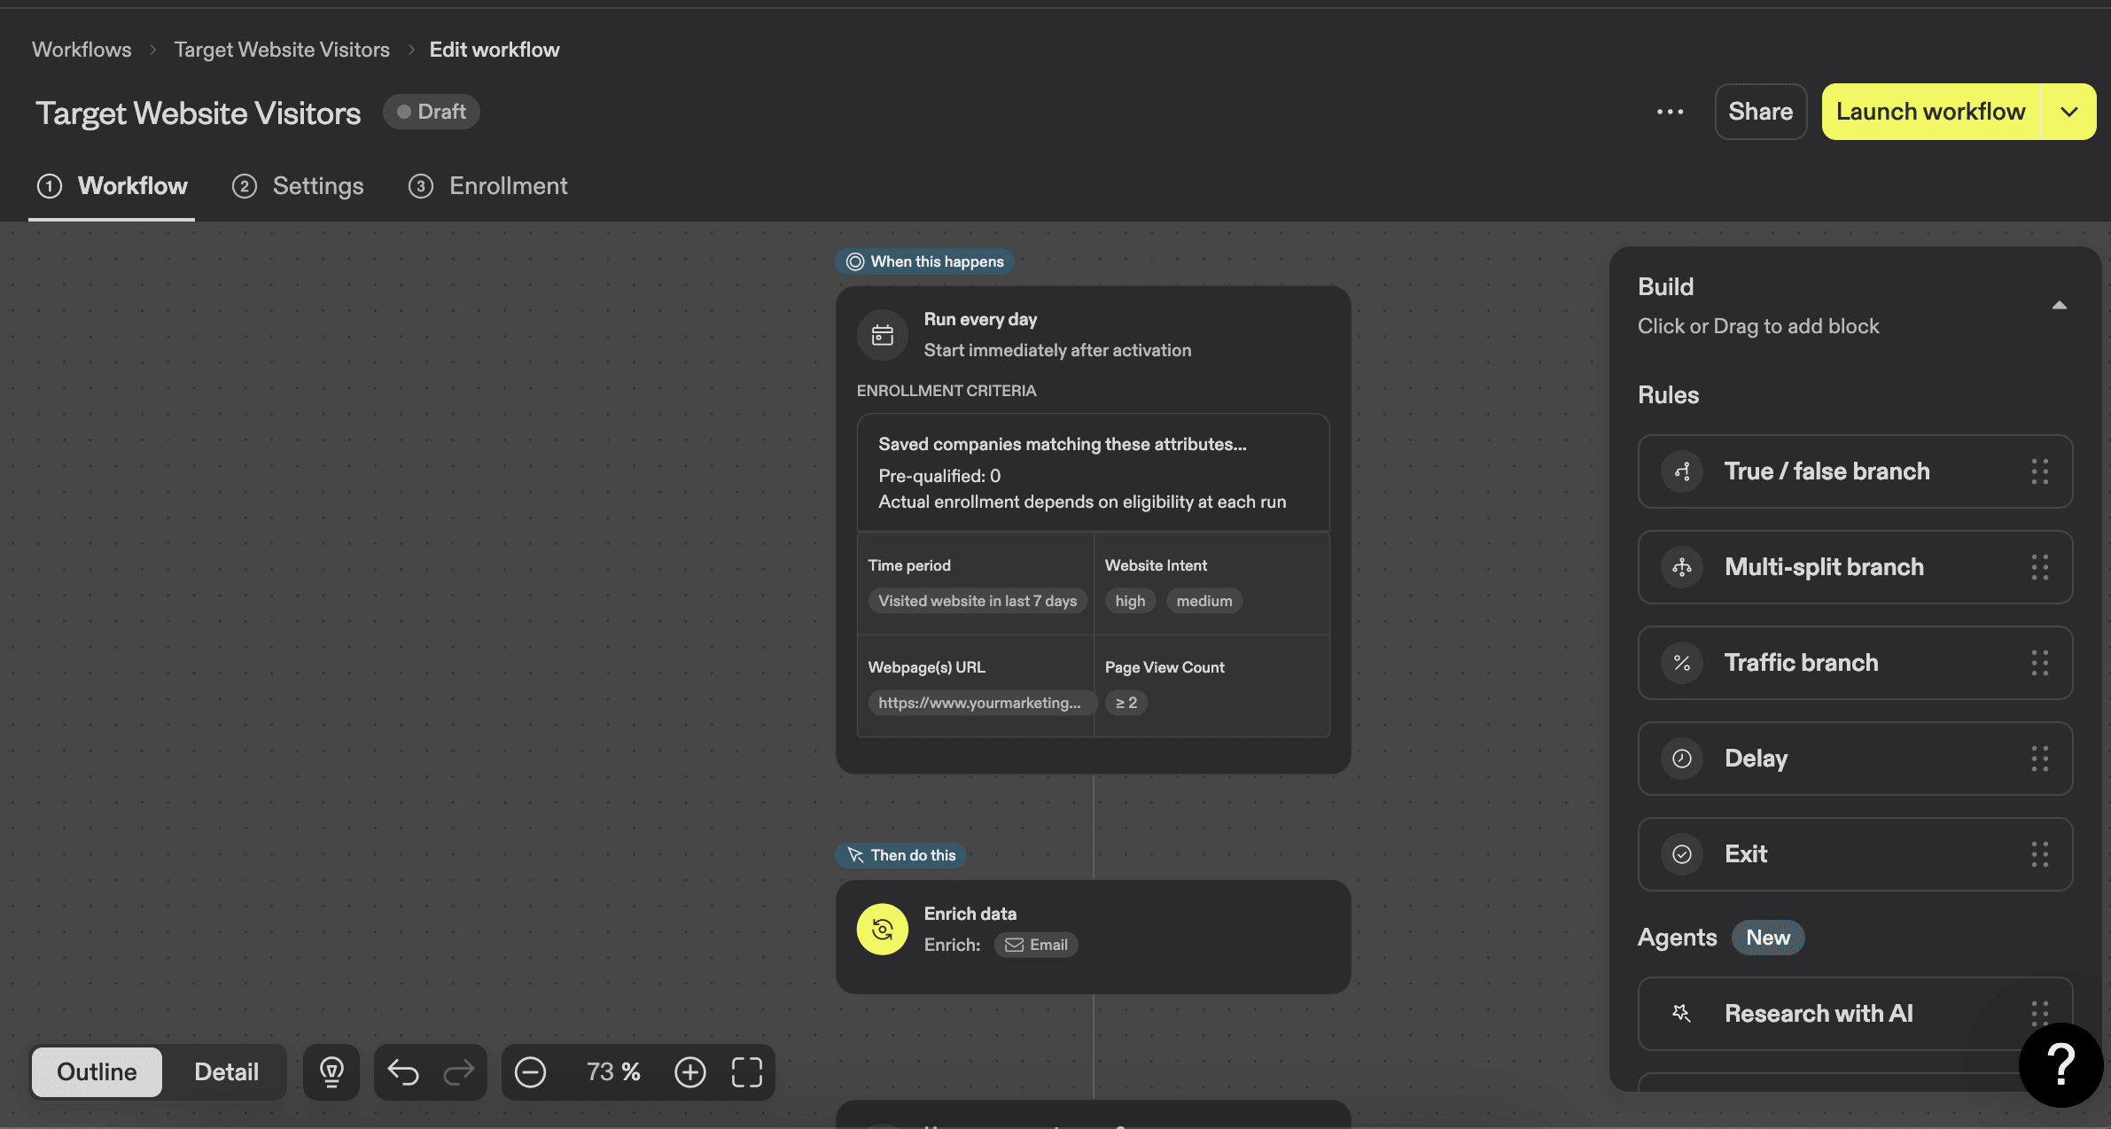Open the Launch workflow dropdown arrow
The image size is (2111, 1129).
tap(2069, 112)
